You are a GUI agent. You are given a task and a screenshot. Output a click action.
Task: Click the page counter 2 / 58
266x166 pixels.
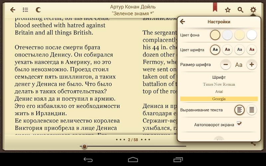coord(133,140)
